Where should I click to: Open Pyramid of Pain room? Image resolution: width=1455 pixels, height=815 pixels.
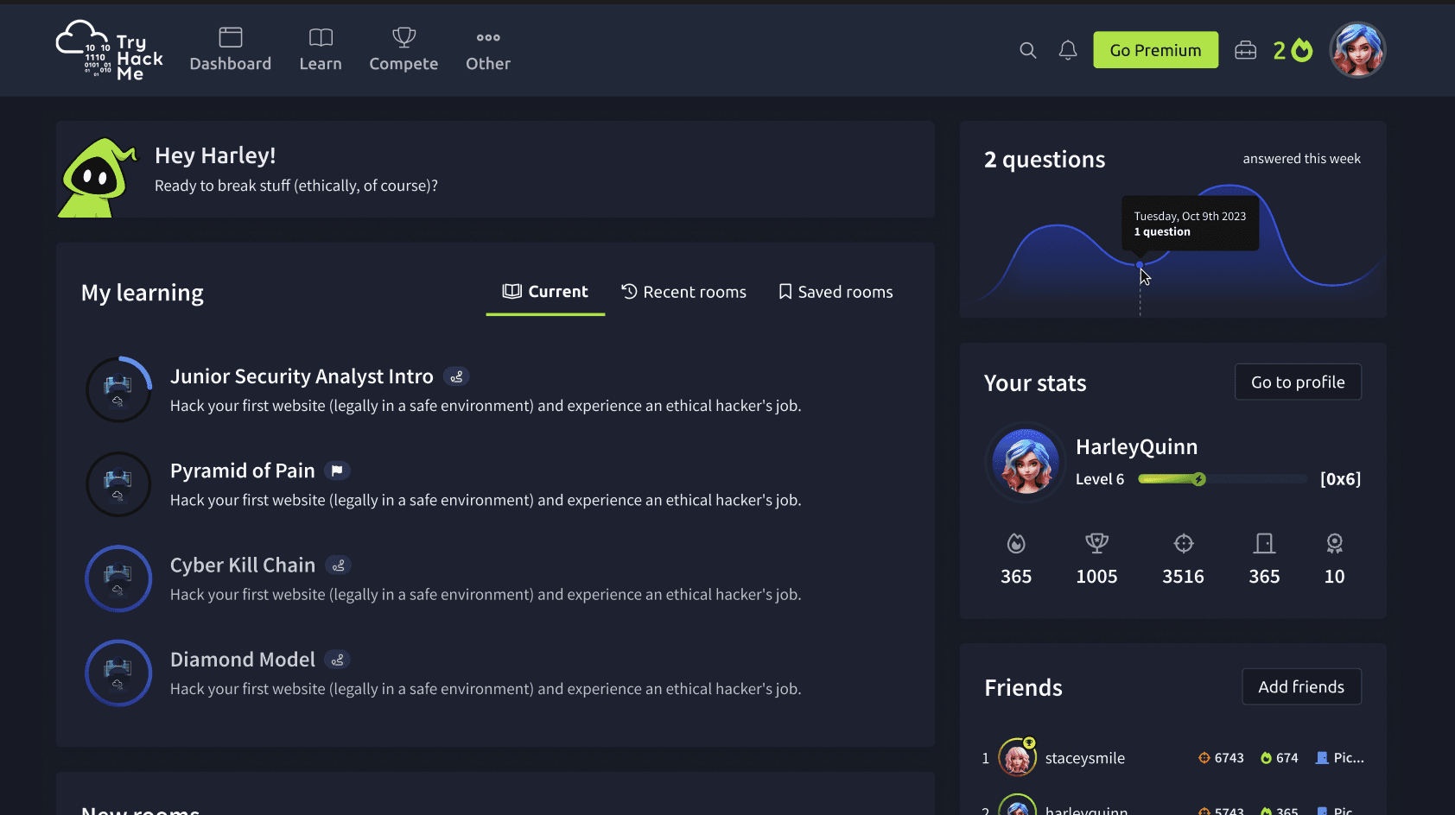pos(243,471)
